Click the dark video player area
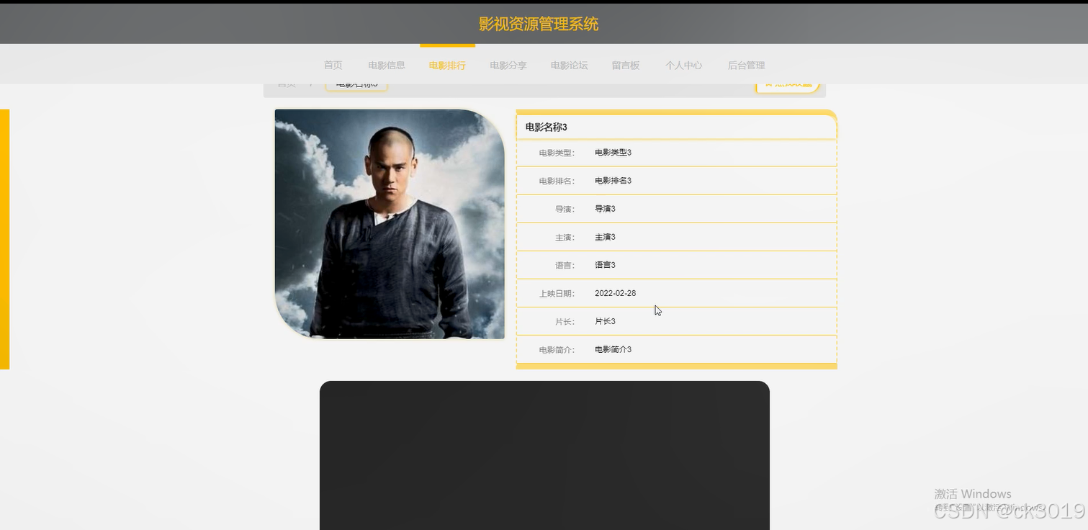1088x530 pixels. point(544,455)
